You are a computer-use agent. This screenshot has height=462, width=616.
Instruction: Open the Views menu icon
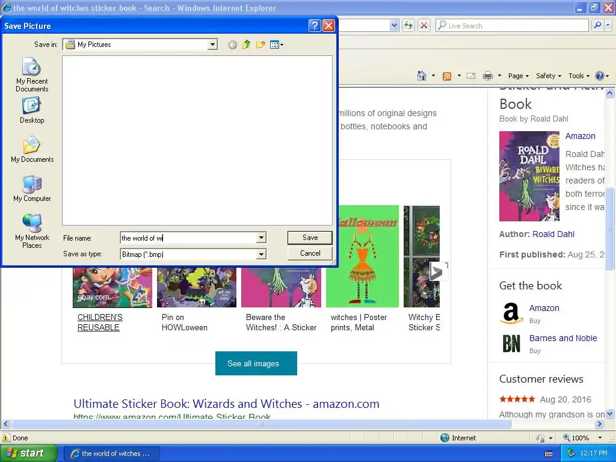[x=277, y=45]
